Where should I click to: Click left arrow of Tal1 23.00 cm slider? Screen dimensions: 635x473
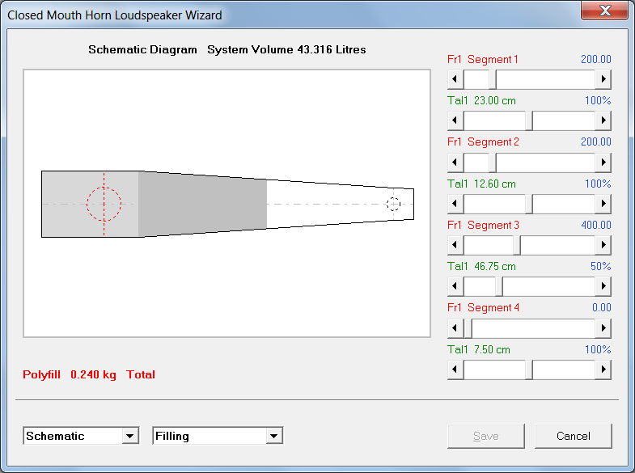point(455,120)
